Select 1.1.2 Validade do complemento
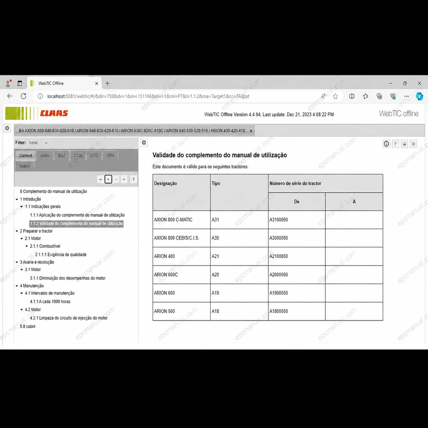The height and width of the screenshot is (428, 428). pyautogui.click(x=77, y=223)
